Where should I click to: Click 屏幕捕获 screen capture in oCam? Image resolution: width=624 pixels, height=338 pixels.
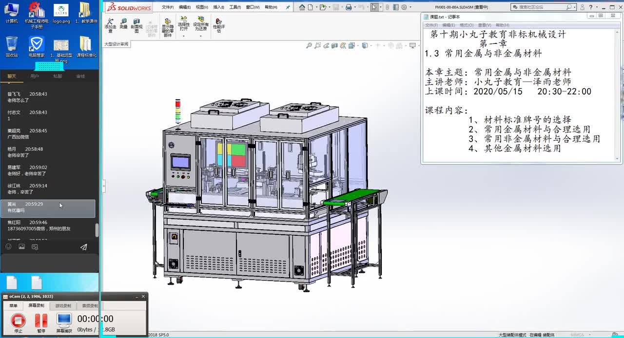[x=64, y=322]
